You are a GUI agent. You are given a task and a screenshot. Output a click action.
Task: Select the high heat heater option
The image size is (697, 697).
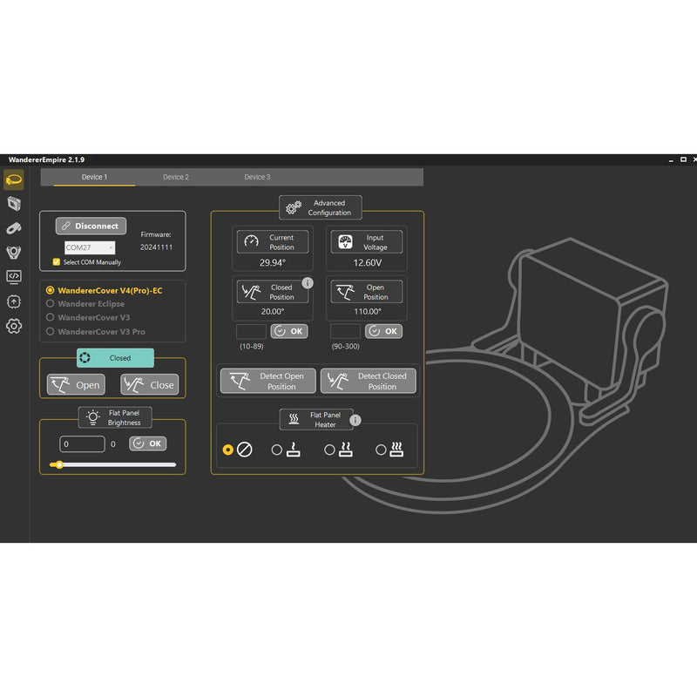[x=381, y=450]
